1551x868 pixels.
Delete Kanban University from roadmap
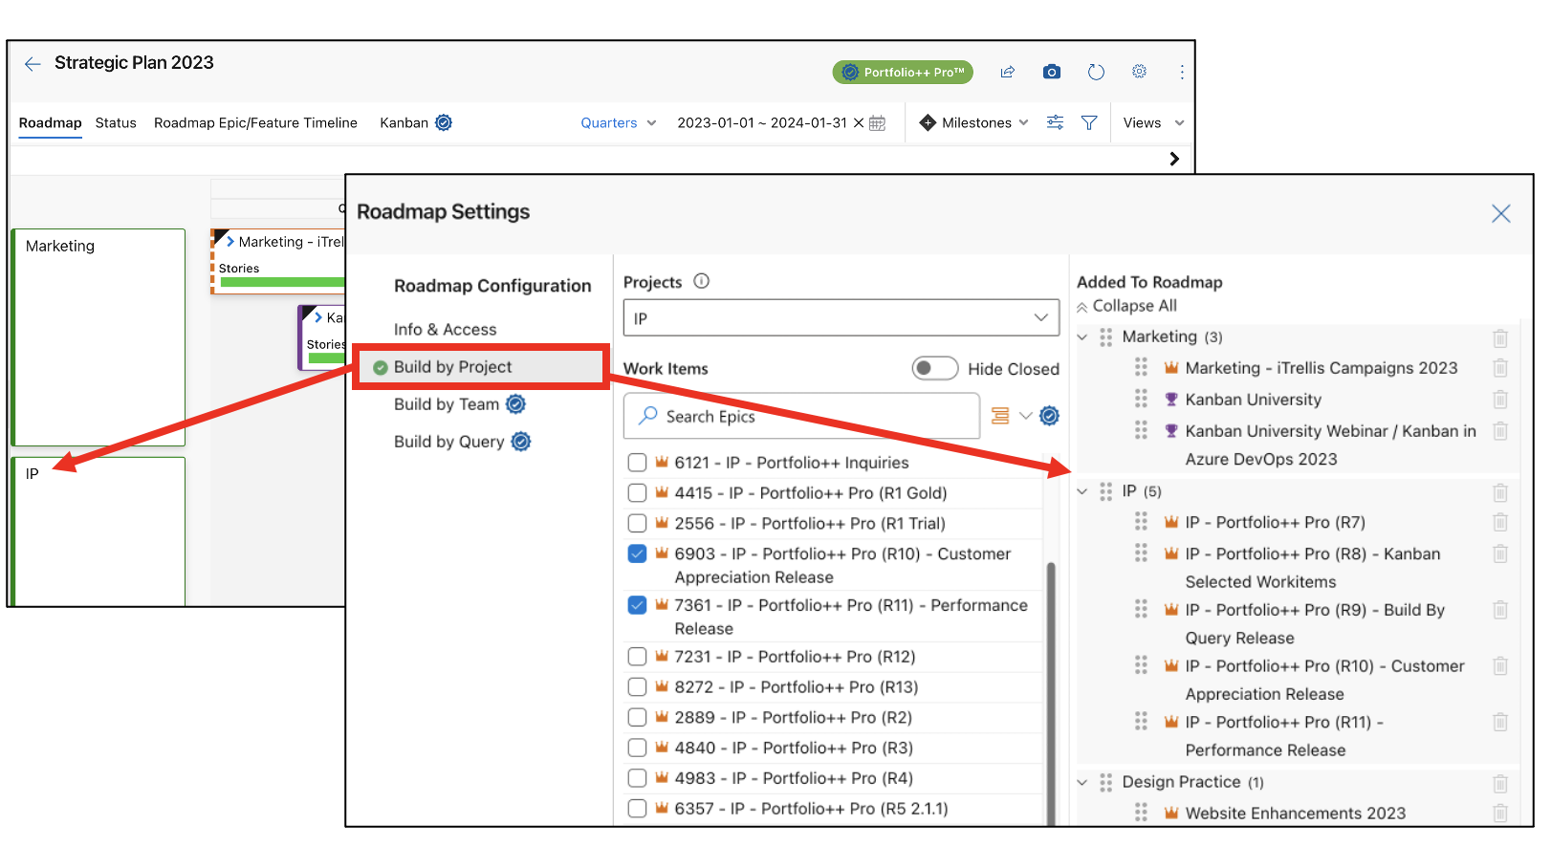click(1499, 400)
